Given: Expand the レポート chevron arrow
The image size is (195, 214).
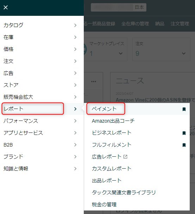Looking at the screenshot, I should click(x=75, y=109).
